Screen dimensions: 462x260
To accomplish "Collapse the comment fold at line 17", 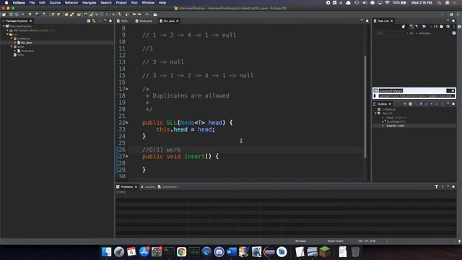I will tap(127, 89).
